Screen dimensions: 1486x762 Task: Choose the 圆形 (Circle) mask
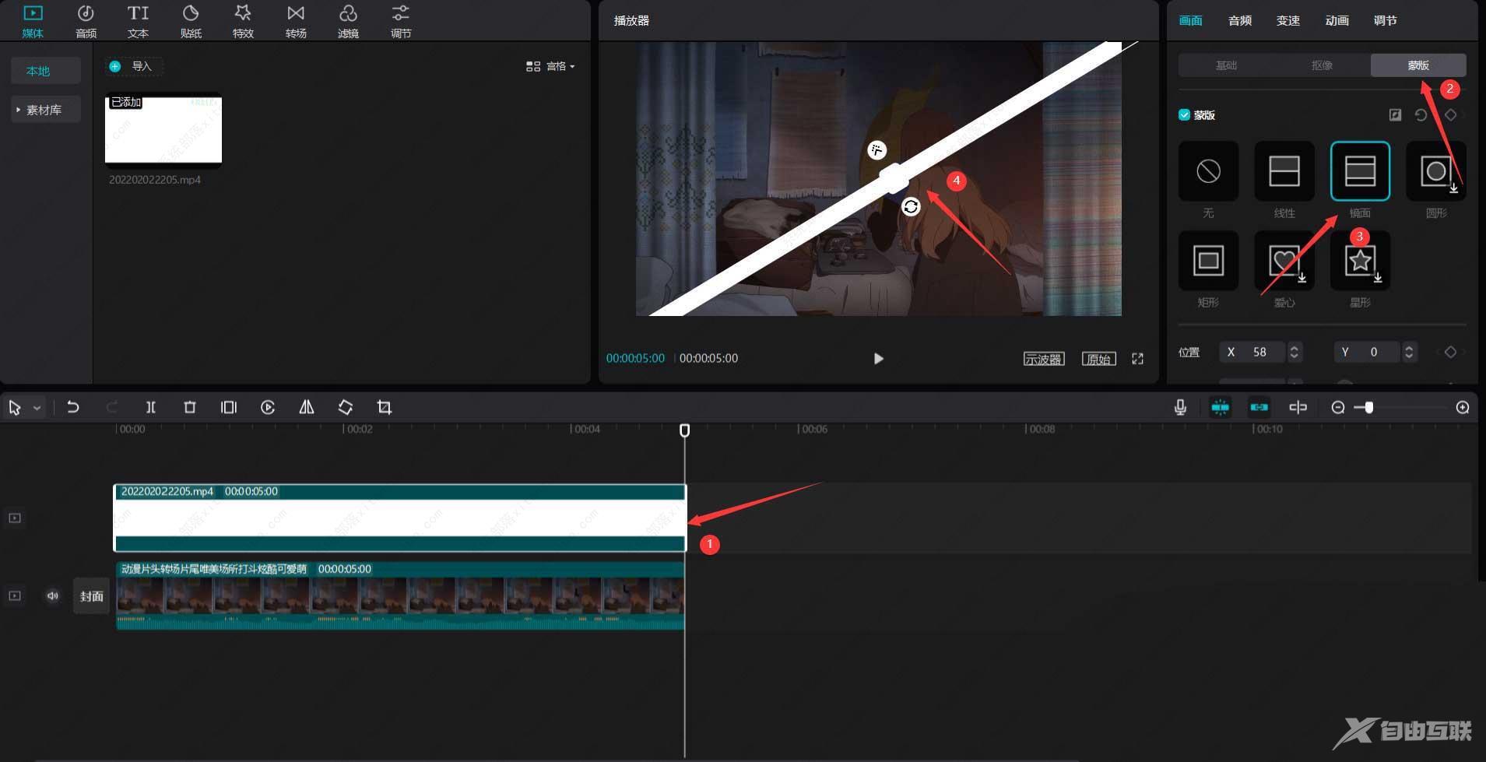[x=1436, y=171]
